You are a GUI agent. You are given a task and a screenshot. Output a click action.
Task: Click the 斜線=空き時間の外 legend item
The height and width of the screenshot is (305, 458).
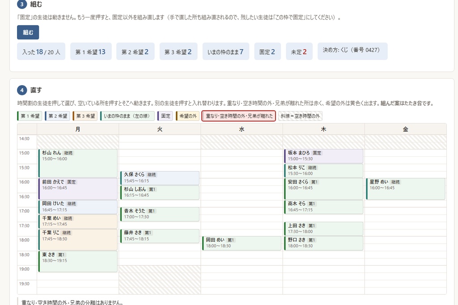point(300,116)
